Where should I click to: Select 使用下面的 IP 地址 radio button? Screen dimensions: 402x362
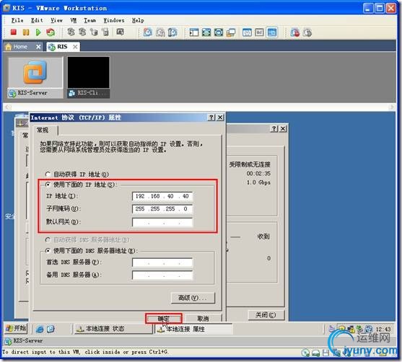pyautogui.click(x=48, y=185)
